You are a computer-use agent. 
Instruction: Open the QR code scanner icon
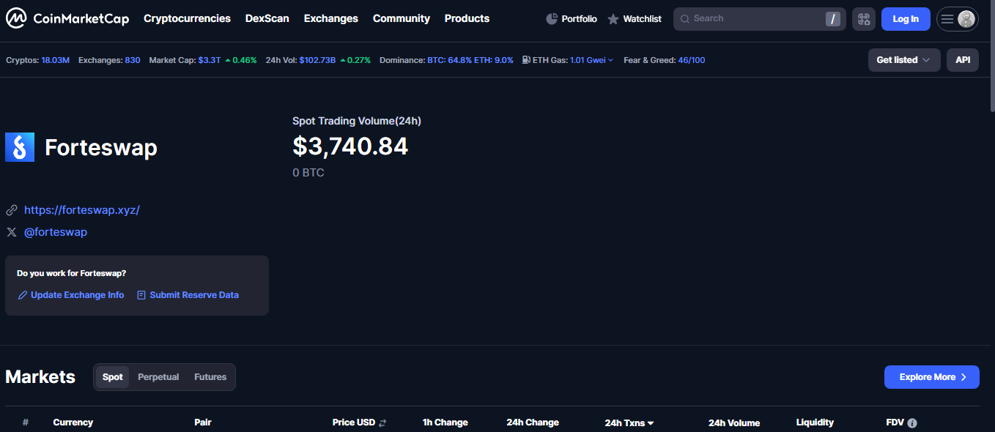tap(864, 19)
